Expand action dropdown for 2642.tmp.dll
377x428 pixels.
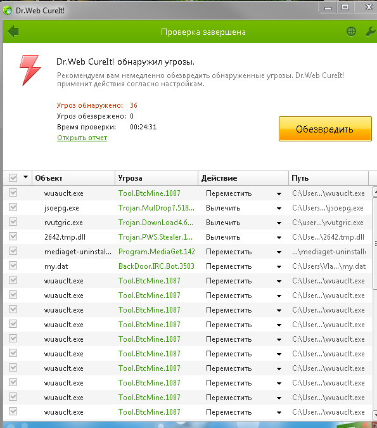(279, 238)
